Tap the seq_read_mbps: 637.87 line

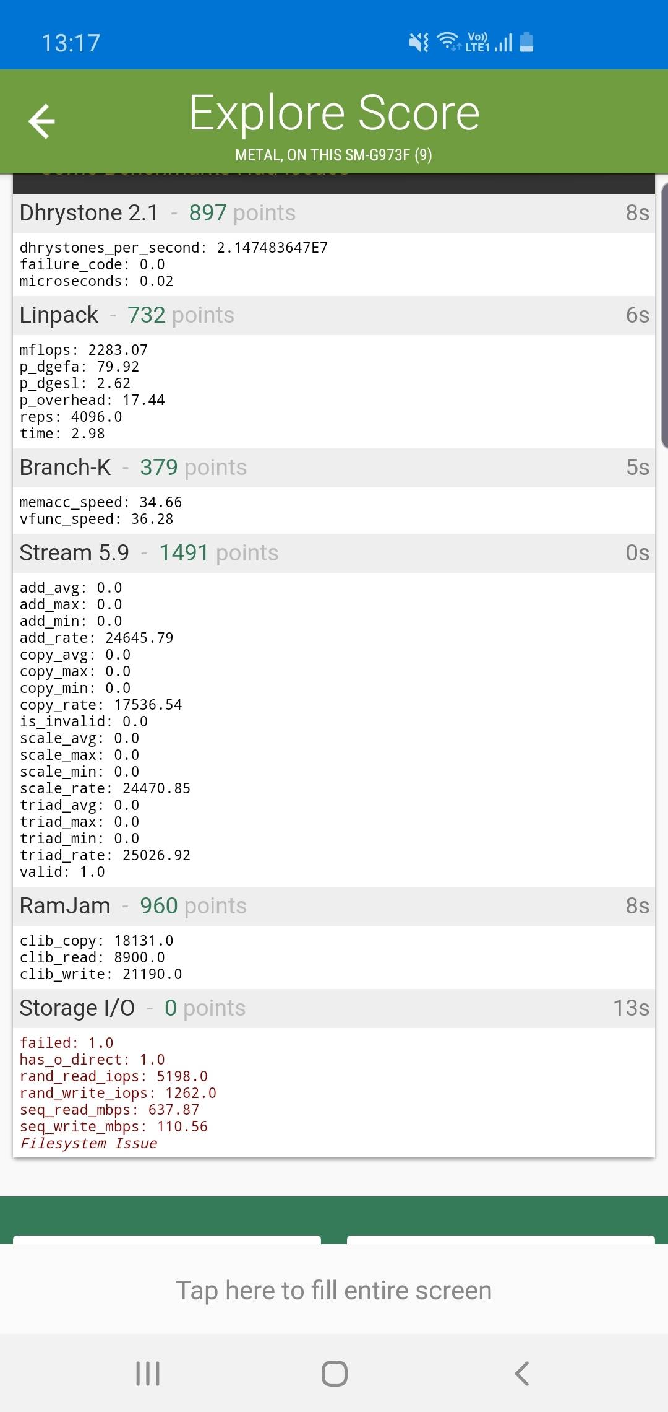[109, 1110]
